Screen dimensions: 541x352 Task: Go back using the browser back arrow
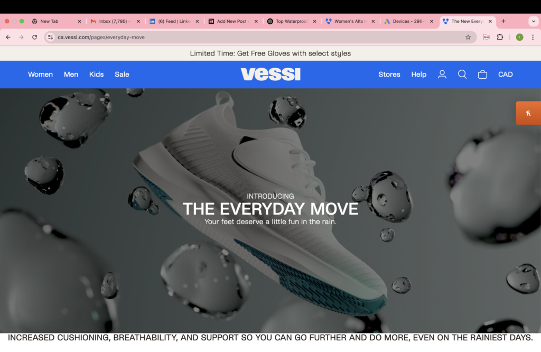pyautogui.click(x=8, y=38)
